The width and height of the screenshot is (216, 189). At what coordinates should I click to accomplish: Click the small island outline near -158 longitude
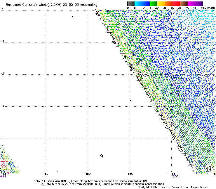(x=102, y=156)
